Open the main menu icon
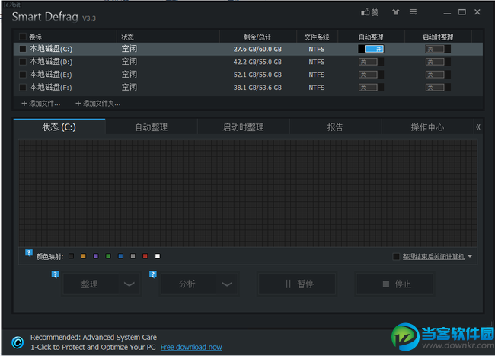The image size is (495, 356). (x=413, y=12)
